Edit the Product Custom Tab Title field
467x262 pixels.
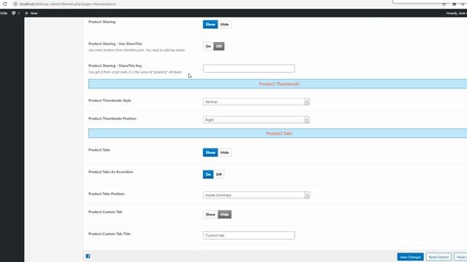[x=249, y=235]
